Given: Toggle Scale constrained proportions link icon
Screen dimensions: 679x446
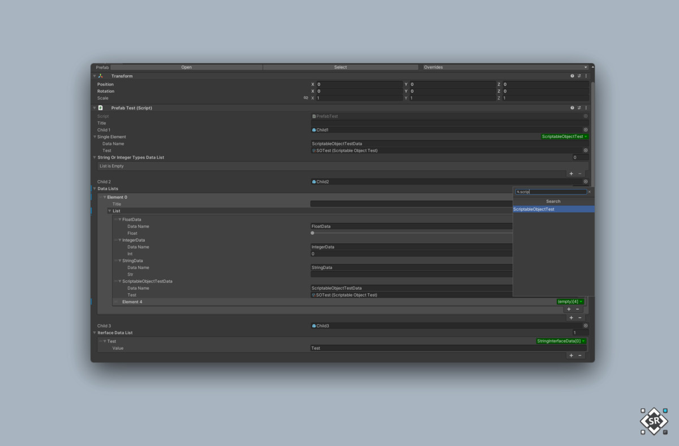Looking at the screenshot, I should (306, 98).
